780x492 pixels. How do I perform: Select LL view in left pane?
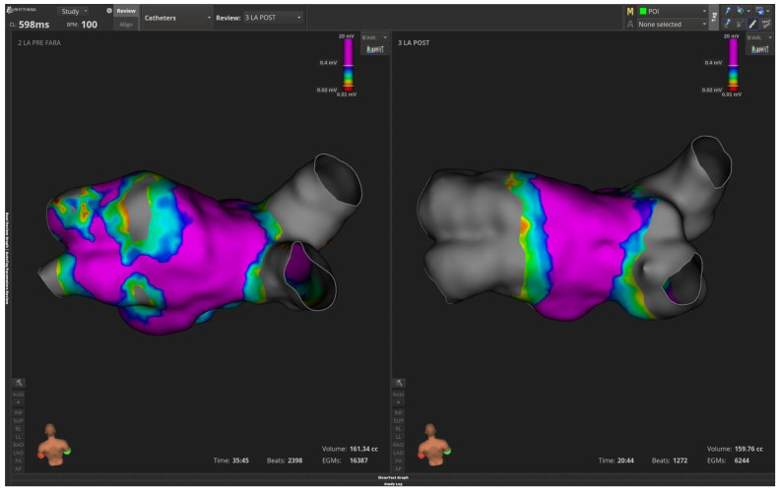(19, 437)
